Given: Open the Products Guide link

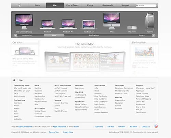Looking at the screenshot, I should (121, 94).
